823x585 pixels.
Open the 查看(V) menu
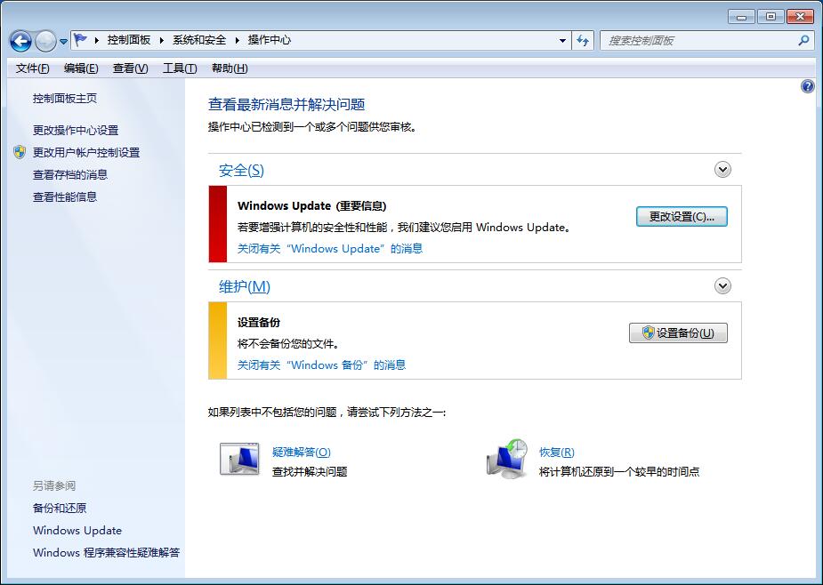pyautogui.click(x=130, y=68)
